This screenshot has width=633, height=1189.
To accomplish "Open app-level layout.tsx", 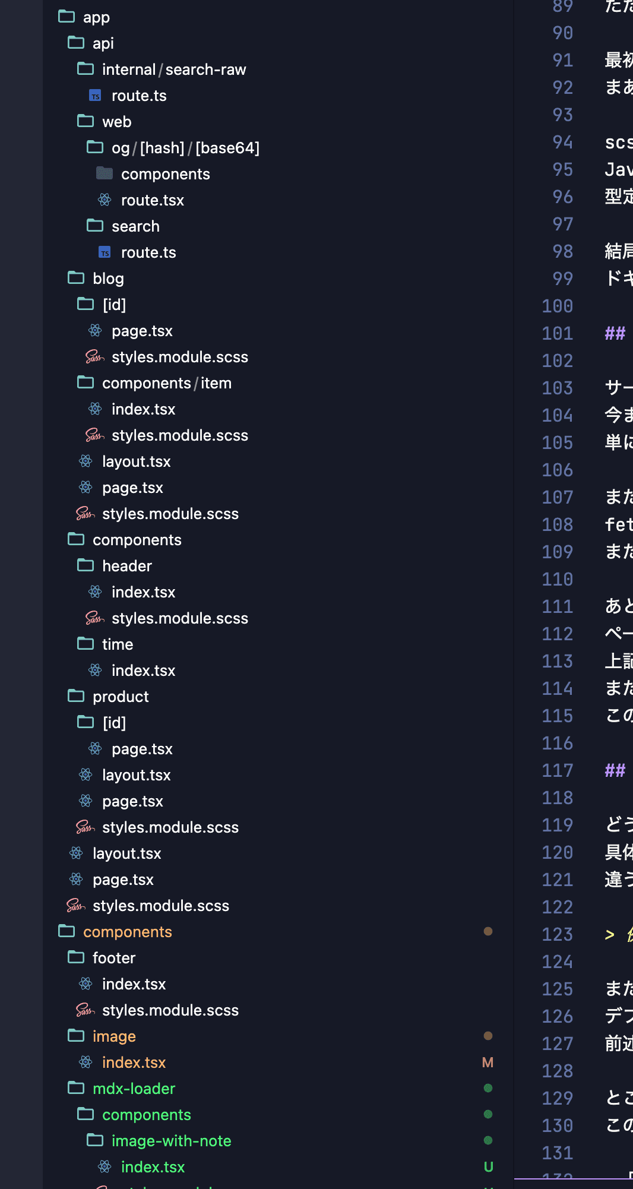I will coord(126,853).
